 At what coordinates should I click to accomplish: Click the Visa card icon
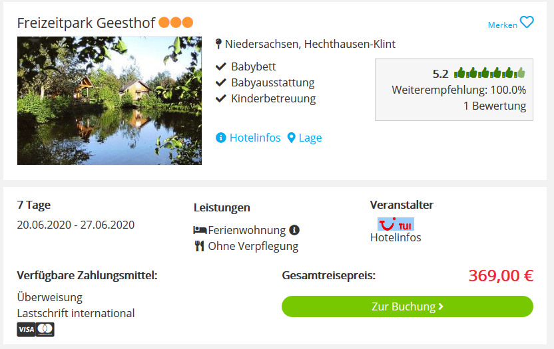tap(26, 330)
